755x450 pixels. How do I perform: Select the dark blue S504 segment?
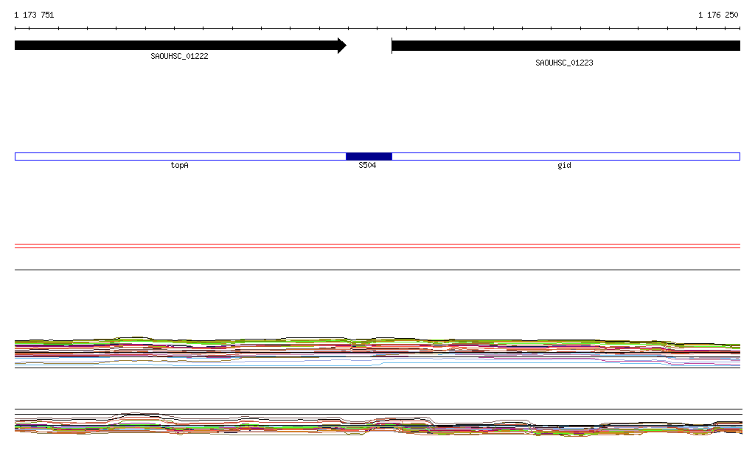point(369,156)
